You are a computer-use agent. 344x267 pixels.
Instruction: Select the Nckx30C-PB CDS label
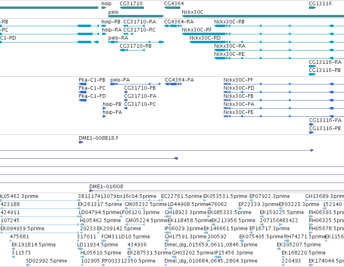238,96
